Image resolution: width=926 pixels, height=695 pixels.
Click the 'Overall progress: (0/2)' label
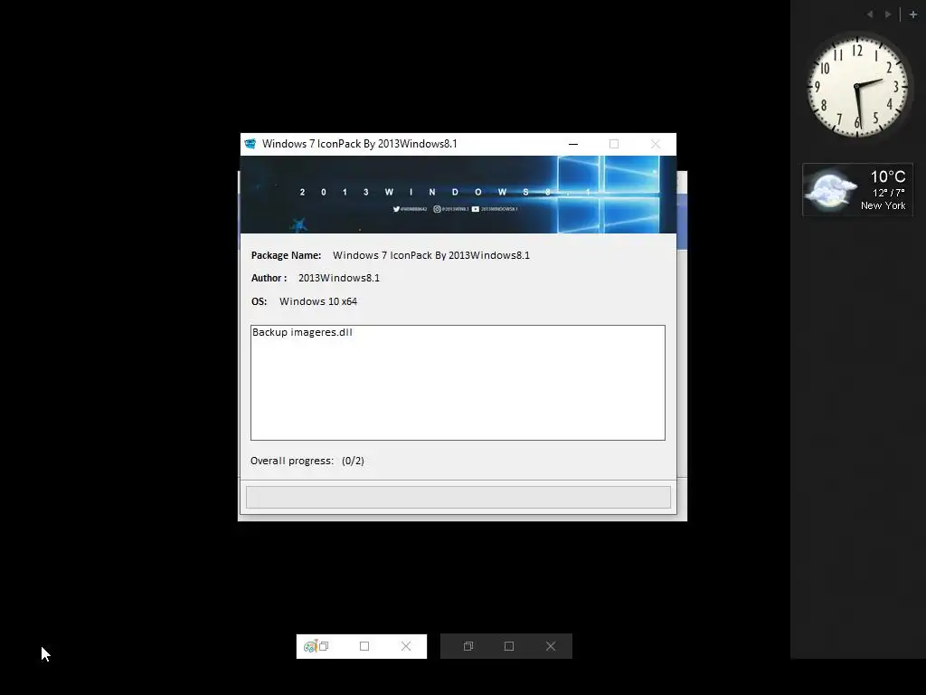[307, 461]
